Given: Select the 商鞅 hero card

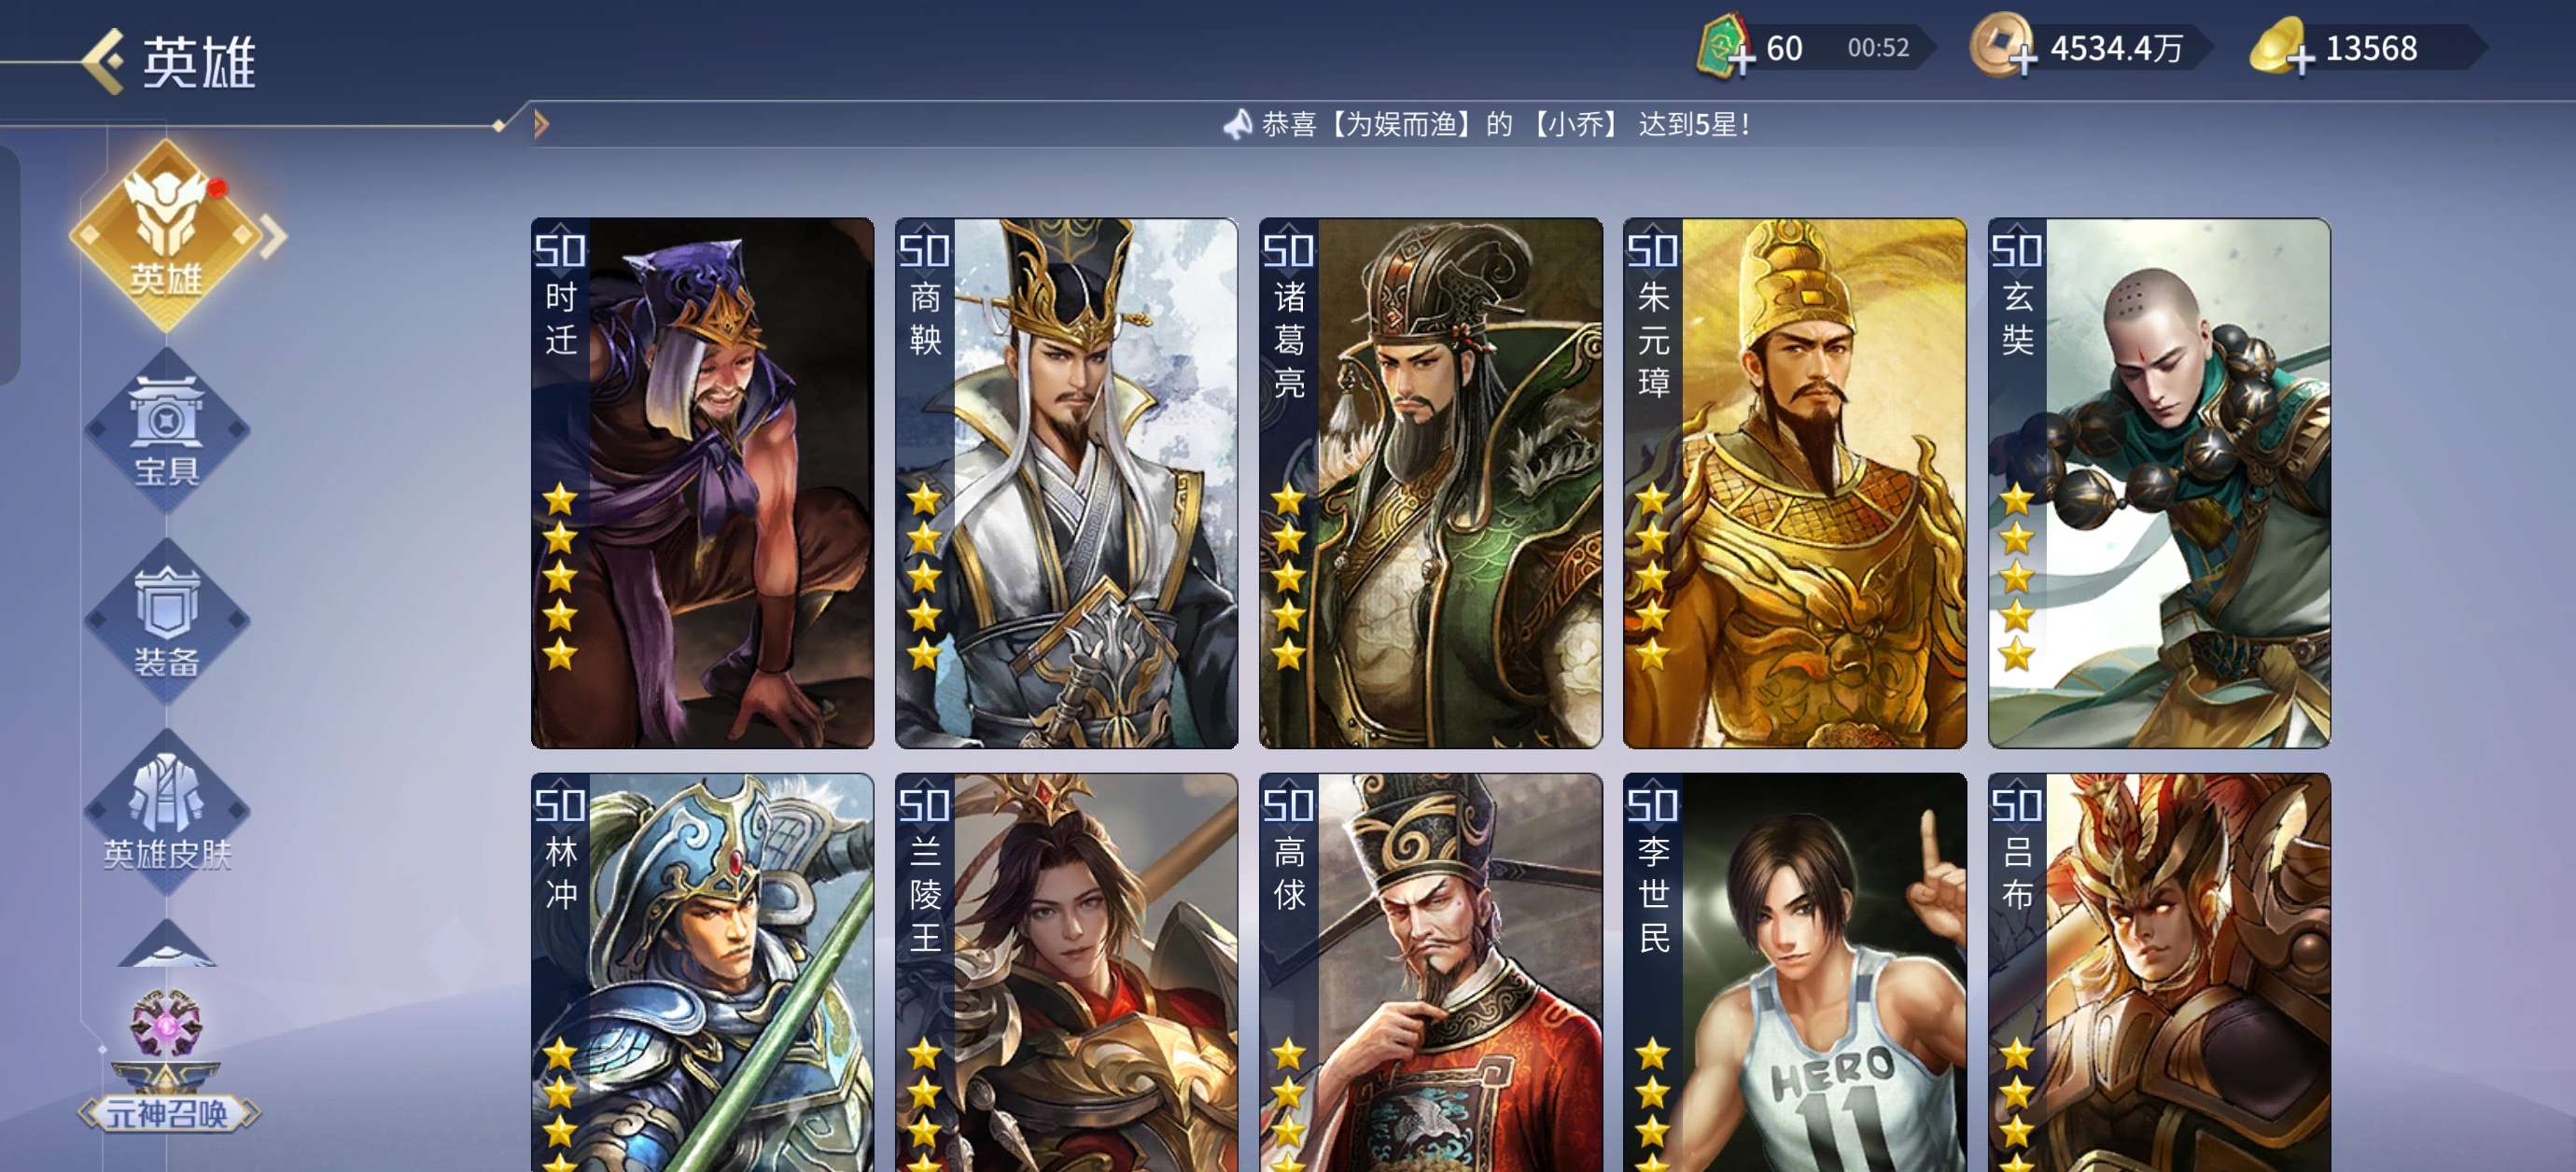Looking at the screenshot, I should click(x=1066, y=483).
